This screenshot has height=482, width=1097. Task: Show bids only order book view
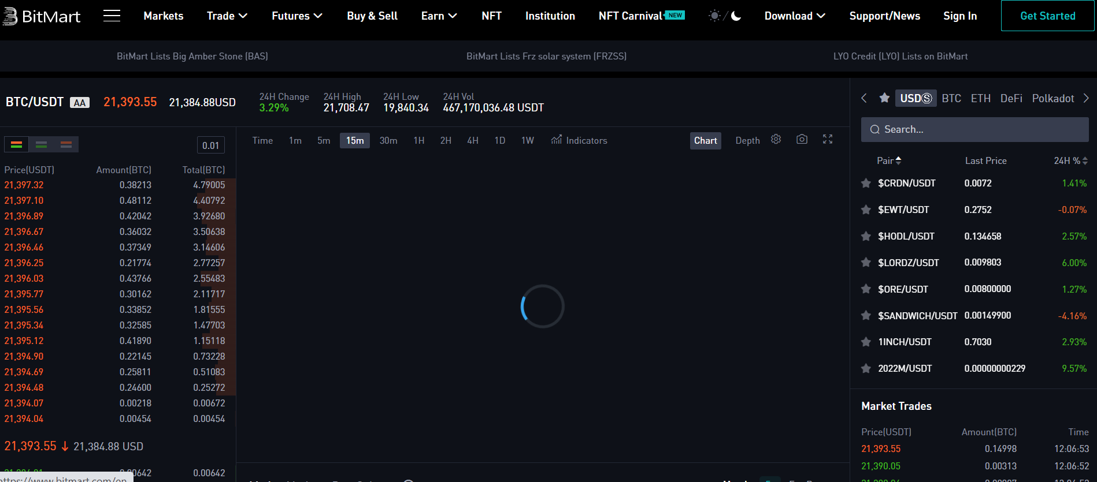pos(41,144)
